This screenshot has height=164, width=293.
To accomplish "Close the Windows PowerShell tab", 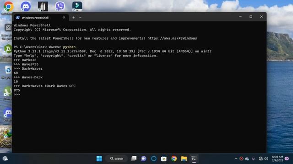I will tap(64, 17).
